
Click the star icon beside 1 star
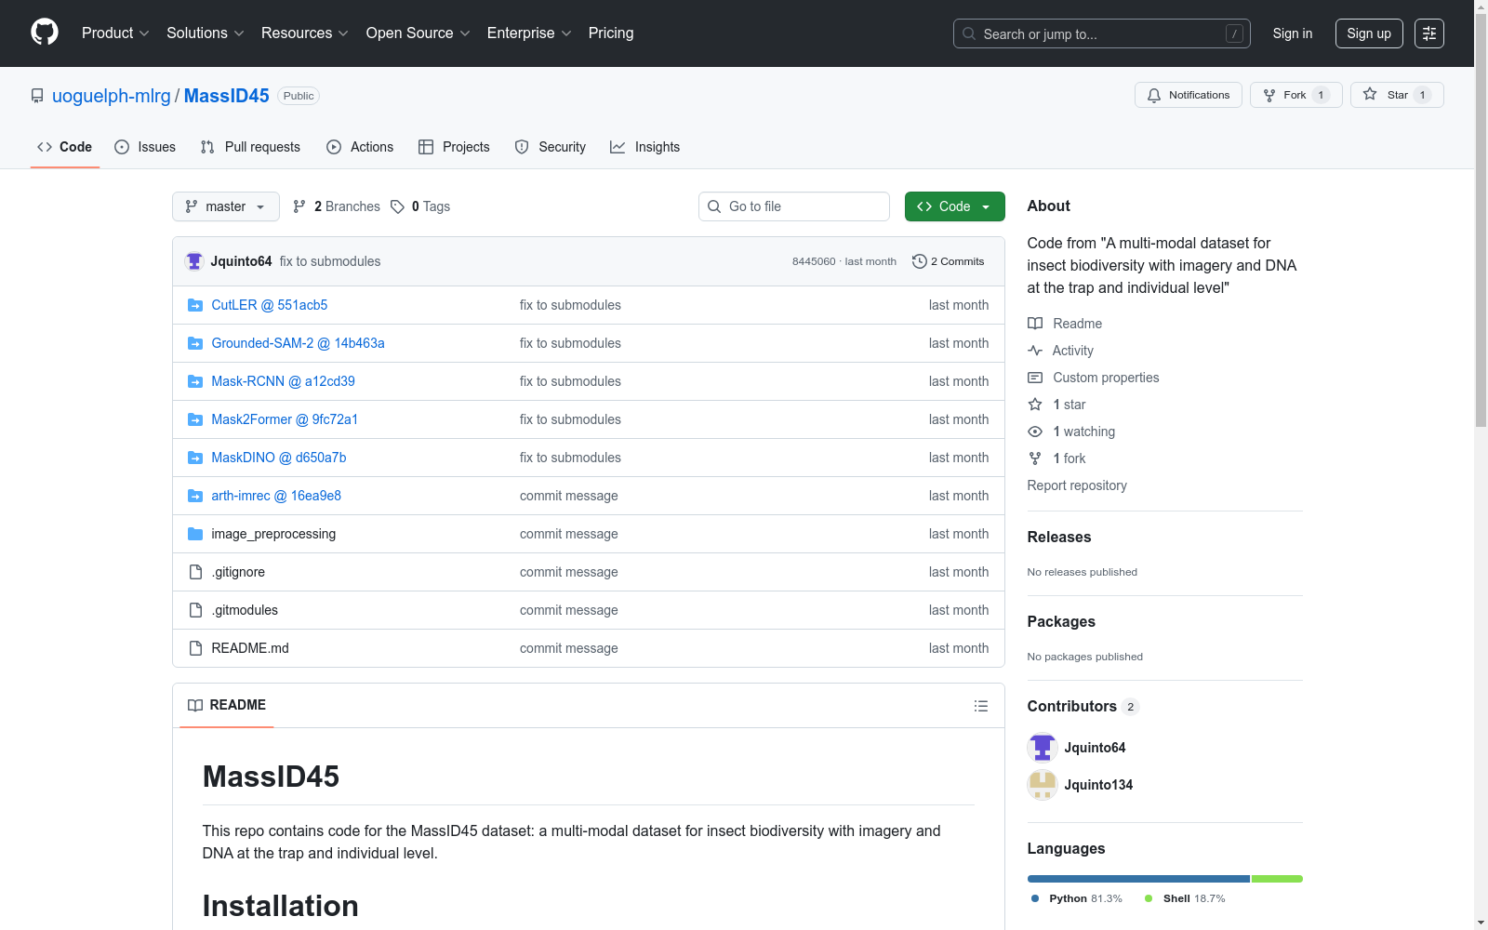tap(1035, 405)
